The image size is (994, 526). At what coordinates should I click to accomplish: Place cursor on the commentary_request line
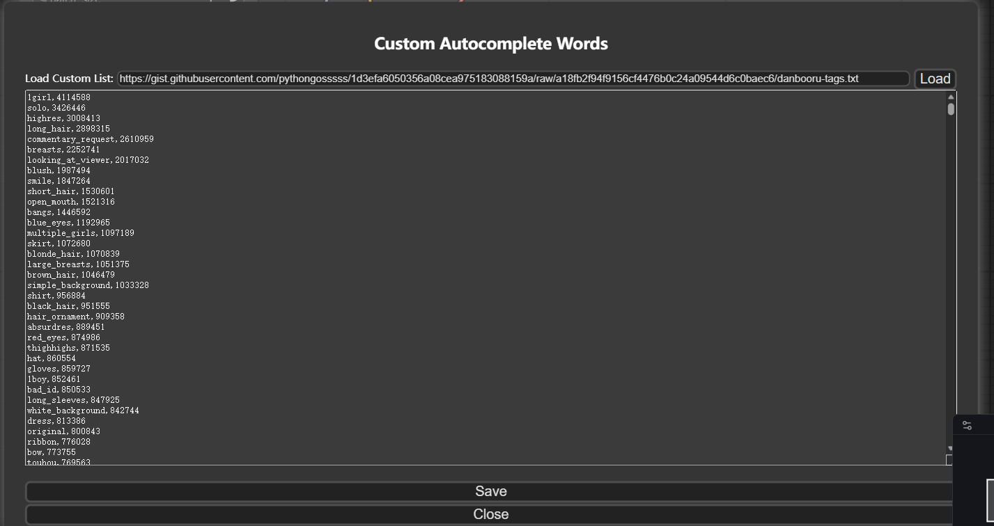[91, 139]
